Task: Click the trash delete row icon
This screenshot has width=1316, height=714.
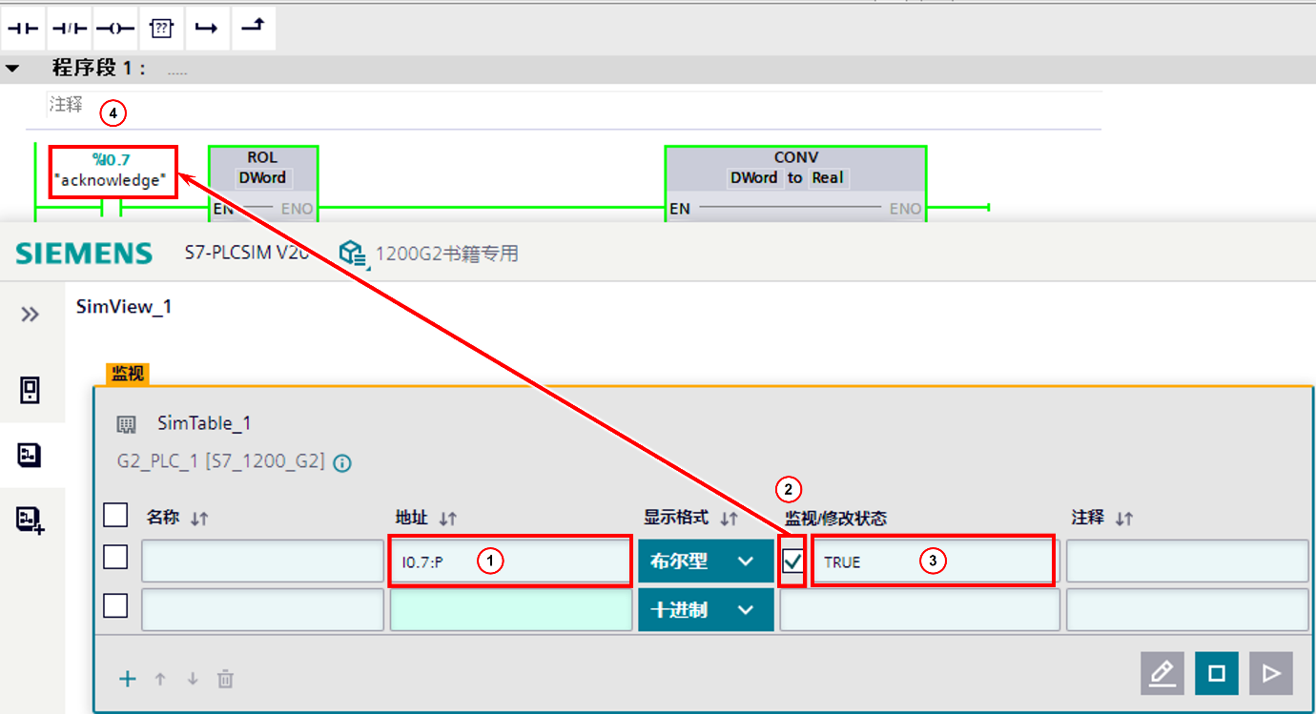Action: [225, 680]
